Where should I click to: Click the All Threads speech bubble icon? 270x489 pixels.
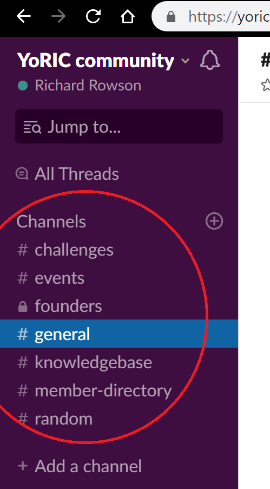coord(22,174)
